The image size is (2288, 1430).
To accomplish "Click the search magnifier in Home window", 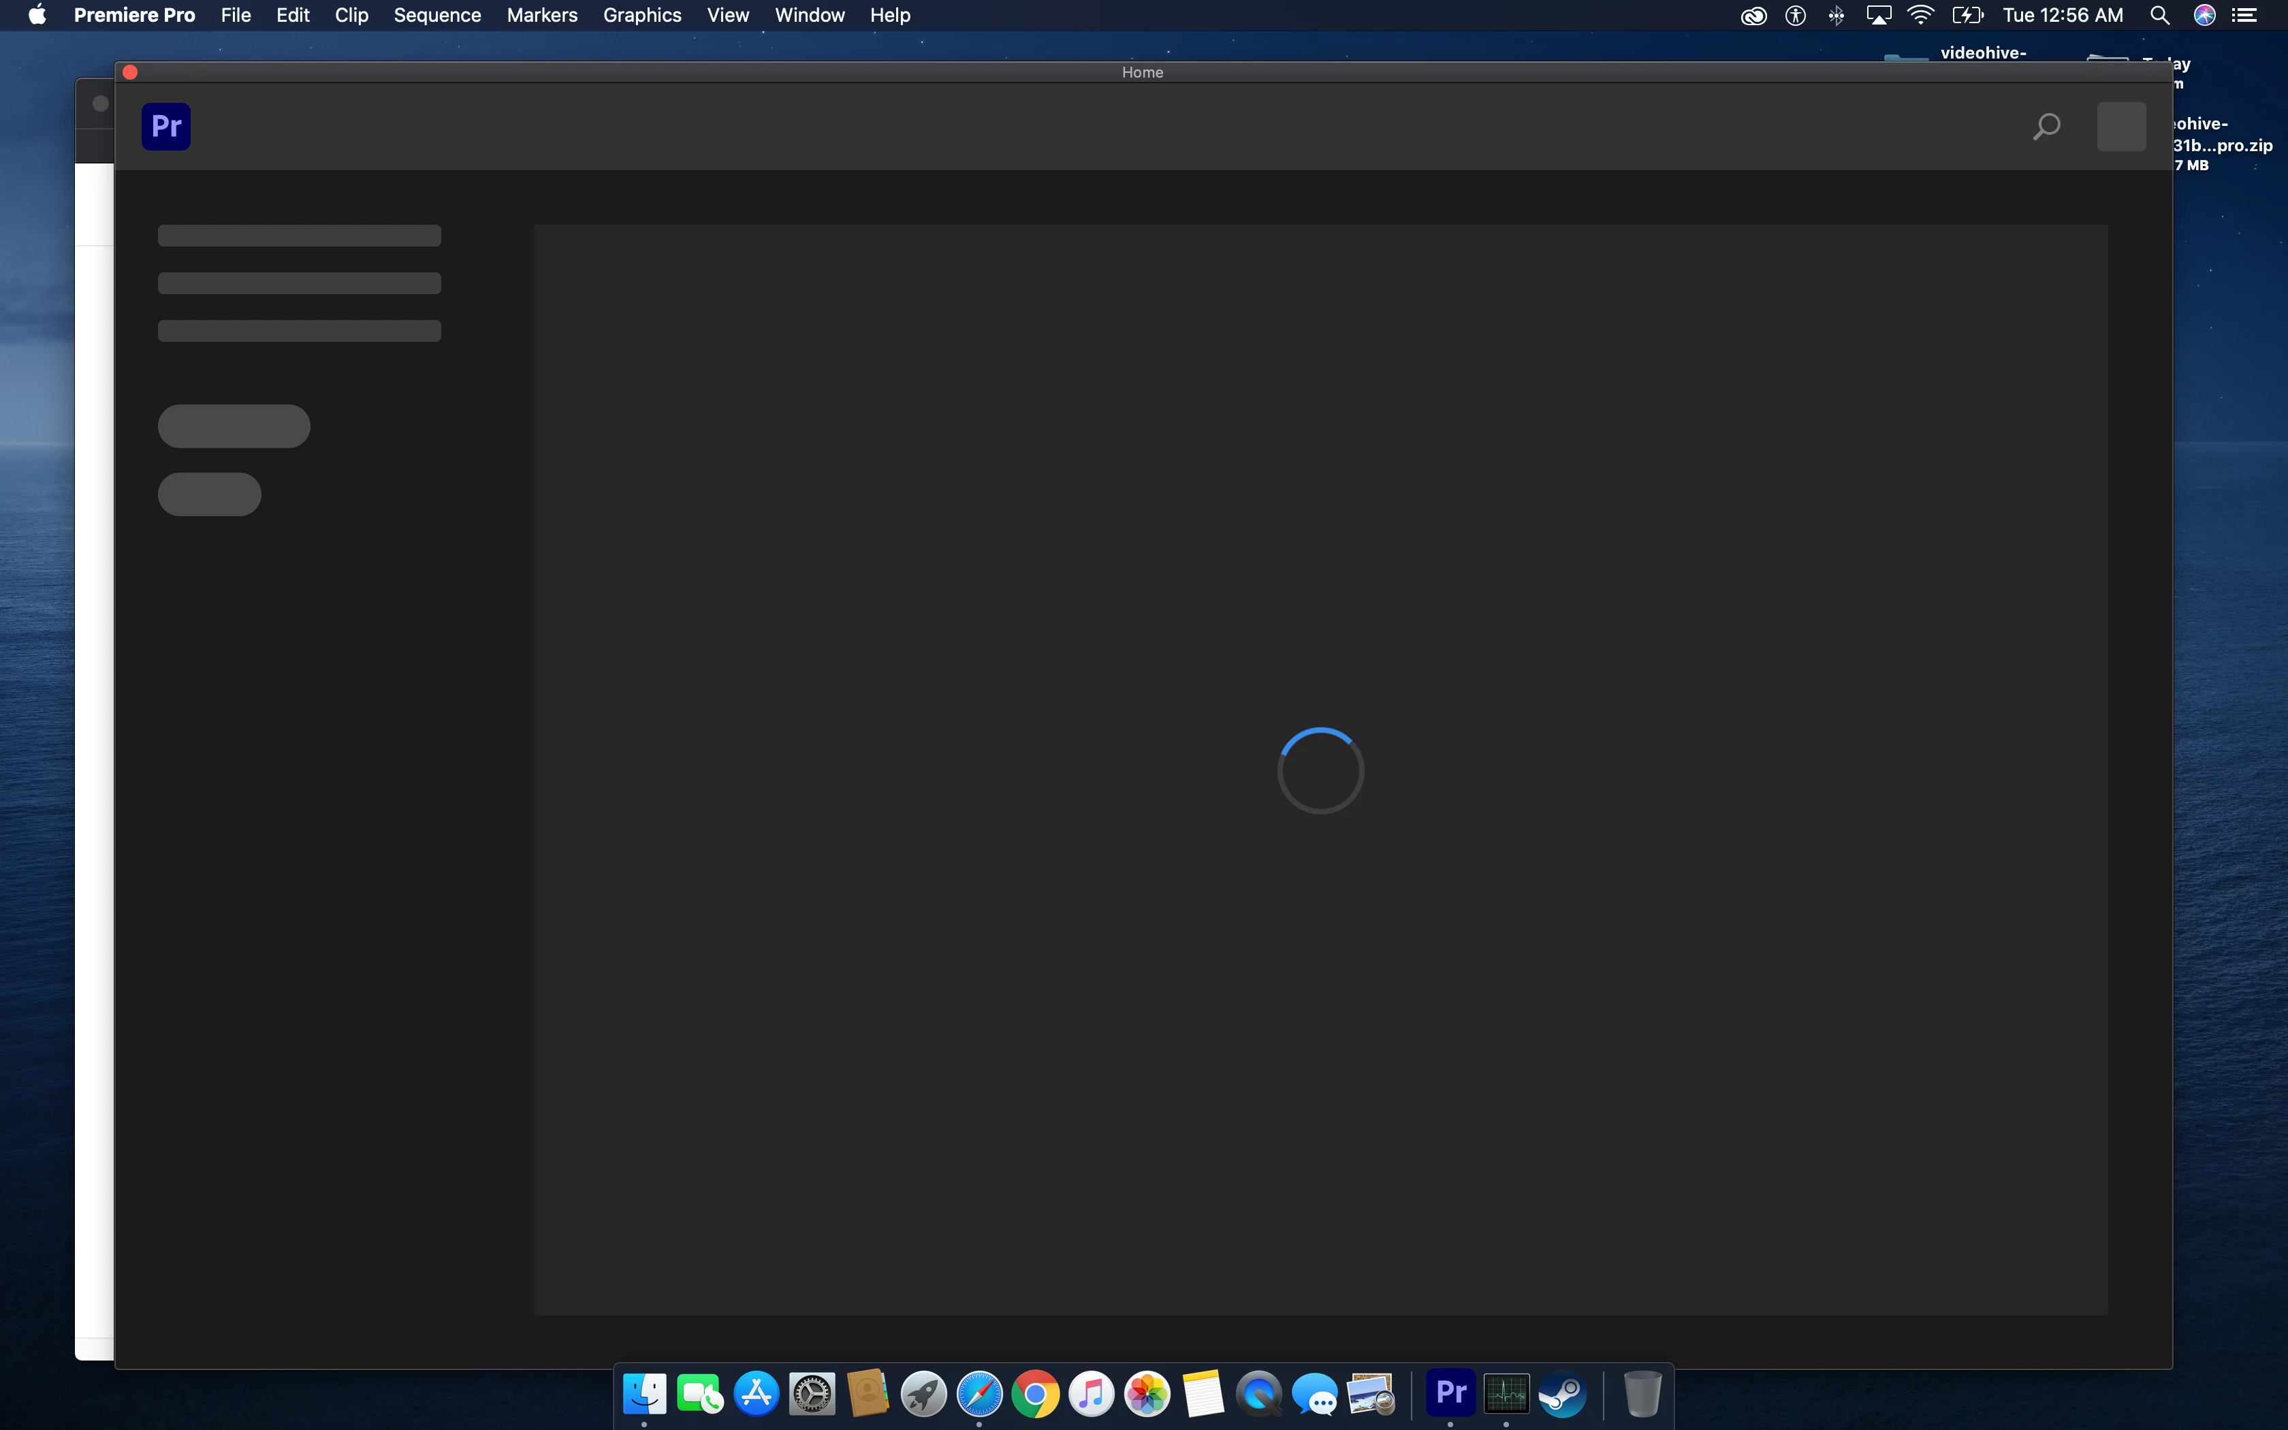I will [2046, 126].
